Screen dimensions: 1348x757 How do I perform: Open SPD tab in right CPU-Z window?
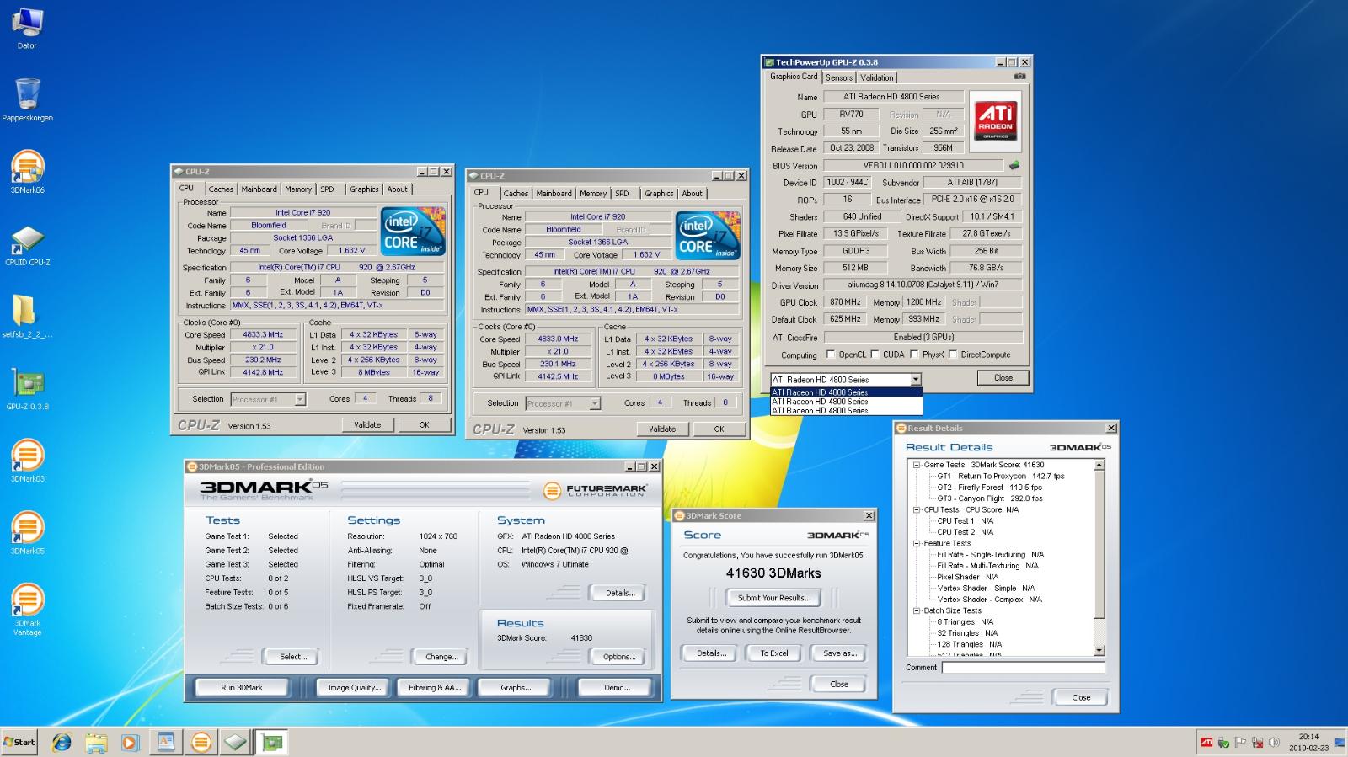pos(622,194)
